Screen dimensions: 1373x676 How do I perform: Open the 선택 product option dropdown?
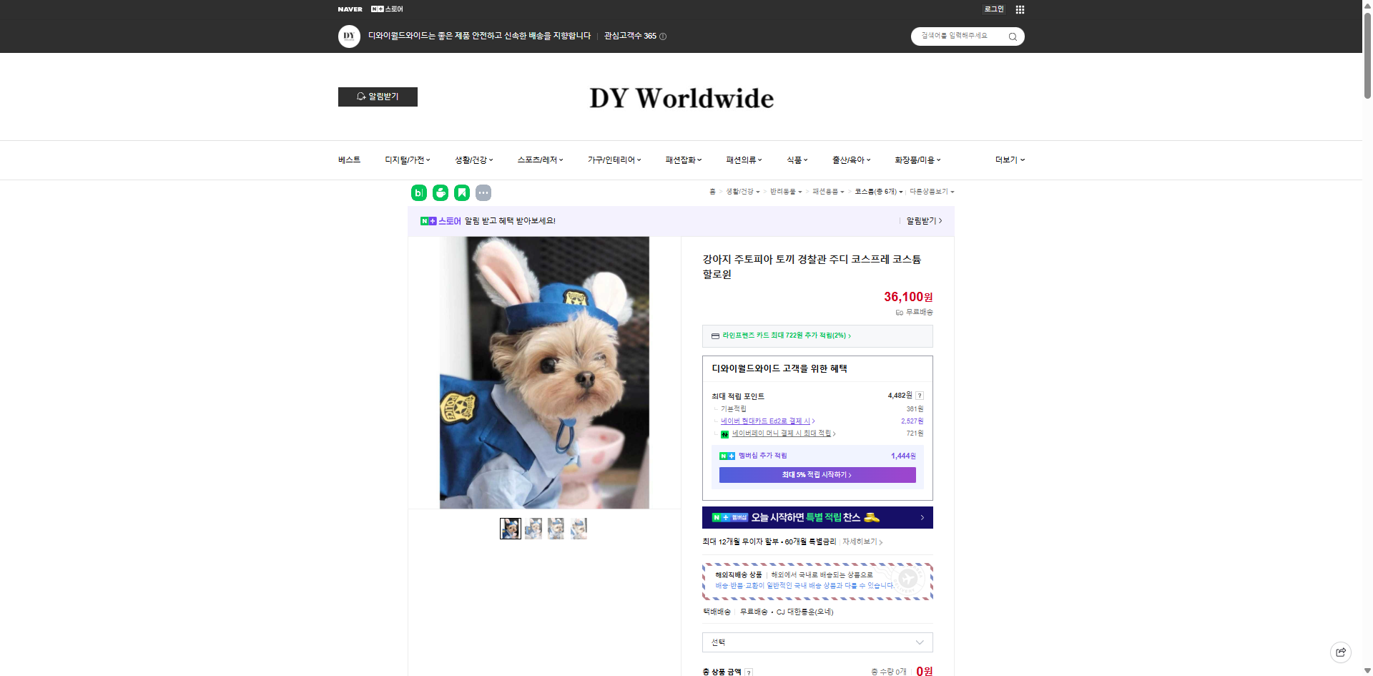817,642
